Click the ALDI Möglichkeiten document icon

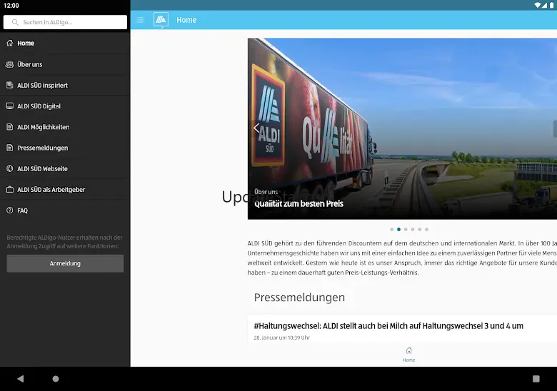pos(10,127)
